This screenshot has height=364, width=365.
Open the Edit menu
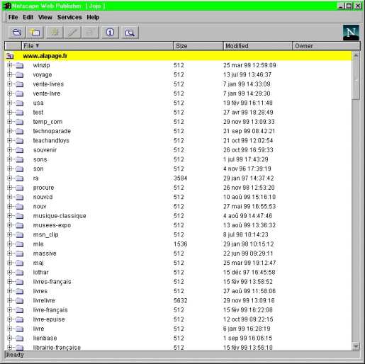pos(28,17)
